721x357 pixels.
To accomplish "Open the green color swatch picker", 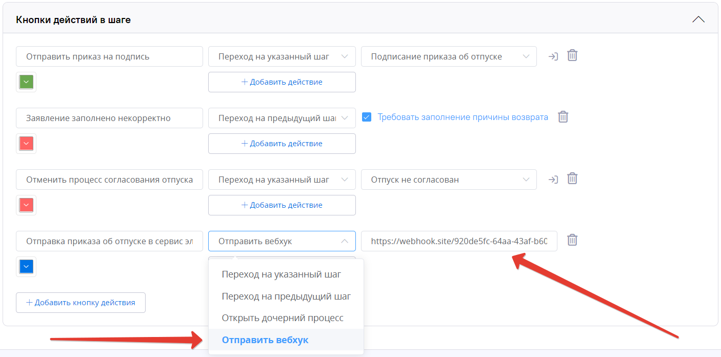I will click(26, 82).
